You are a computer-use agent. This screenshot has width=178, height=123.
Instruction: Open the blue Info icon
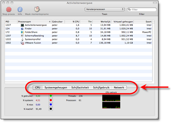[x=20, y=9]
